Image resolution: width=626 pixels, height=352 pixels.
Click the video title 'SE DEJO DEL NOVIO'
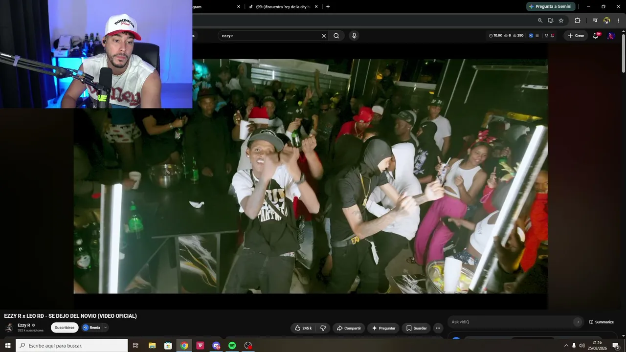coord(70,316)
